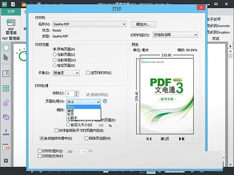The width and height of the screenshot is (234, 175).
Task: Enable 逆页序打印(E) checkbox
Action: tap(88, 73)
